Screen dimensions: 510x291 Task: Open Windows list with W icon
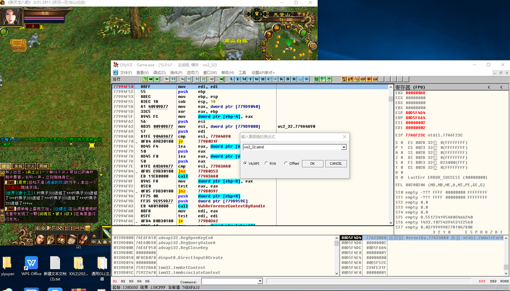pyautogui.click(x=257, y=79)
